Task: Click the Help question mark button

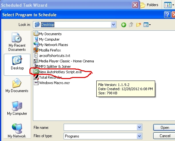Action: (167, 14)
